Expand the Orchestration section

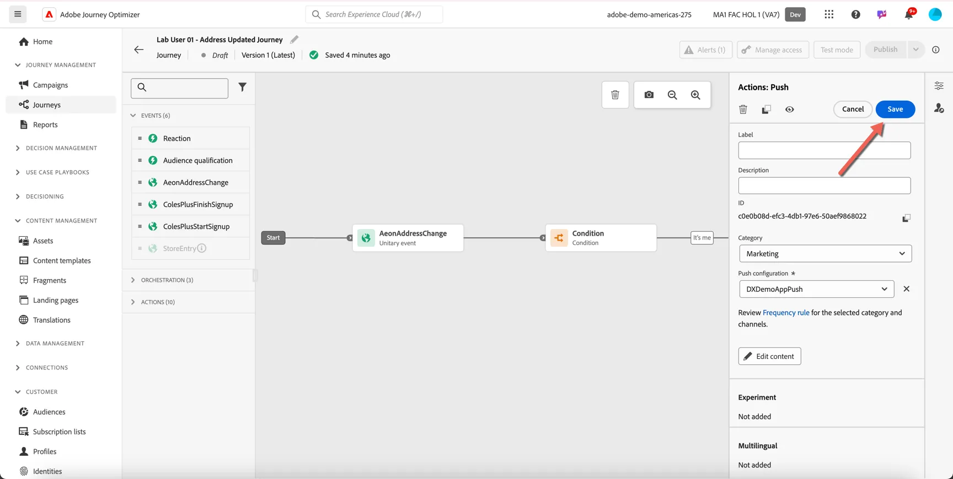coord(189,280)
